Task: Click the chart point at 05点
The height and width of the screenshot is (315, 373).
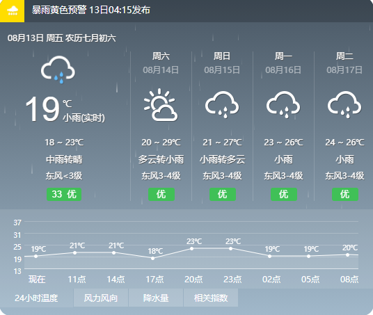Action: point(308,257)
